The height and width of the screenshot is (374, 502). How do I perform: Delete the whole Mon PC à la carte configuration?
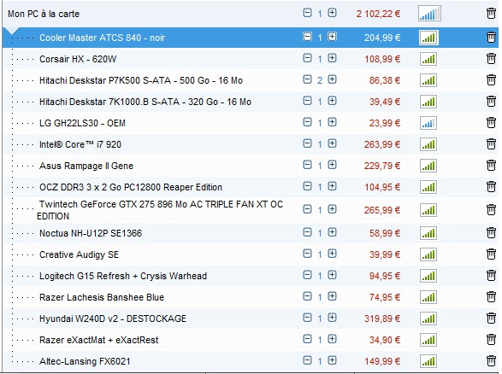491,14
